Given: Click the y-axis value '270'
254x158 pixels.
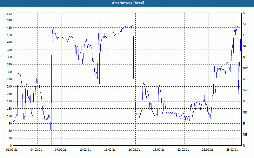Looking at the screenshot, I should click(10, 79).
